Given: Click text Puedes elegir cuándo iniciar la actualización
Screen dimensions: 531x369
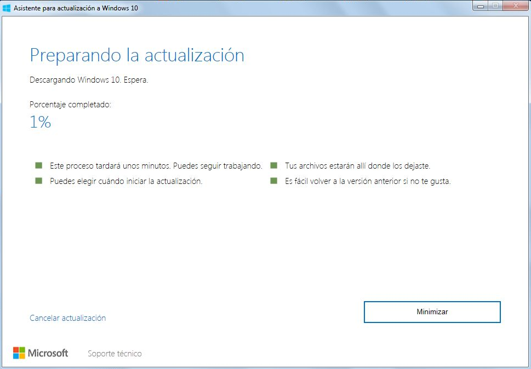Looking at the screenshot, I should click(x=126, y=181).
